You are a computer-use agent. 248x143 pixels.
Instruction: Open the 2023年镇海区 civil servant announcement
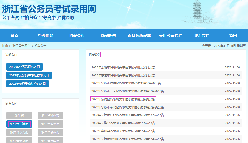(x=123, y=99)
